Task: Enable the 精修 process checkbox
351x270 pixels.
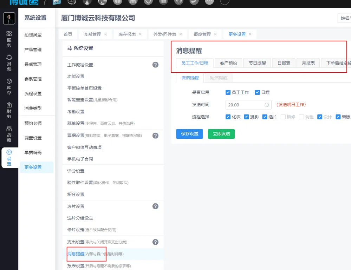Action: (283, 117)
